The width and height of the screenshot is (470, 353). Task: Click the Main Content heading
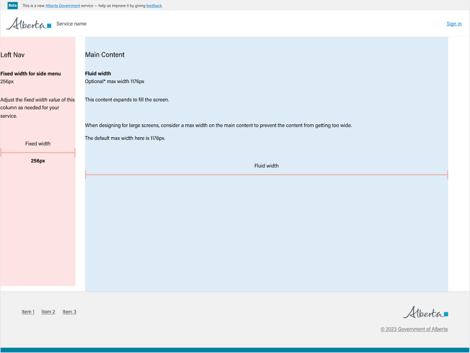coord(104,55)
